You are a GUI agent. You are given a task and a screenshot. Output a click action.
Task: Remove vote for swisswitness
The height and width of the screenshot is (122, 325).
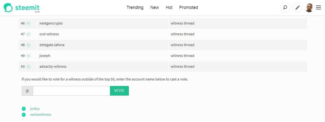click(24, 115)
